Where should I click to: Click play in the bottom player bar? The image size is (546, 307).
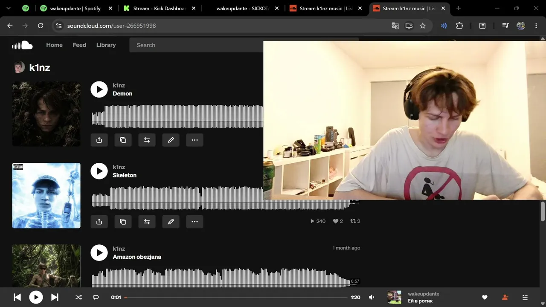36,297
